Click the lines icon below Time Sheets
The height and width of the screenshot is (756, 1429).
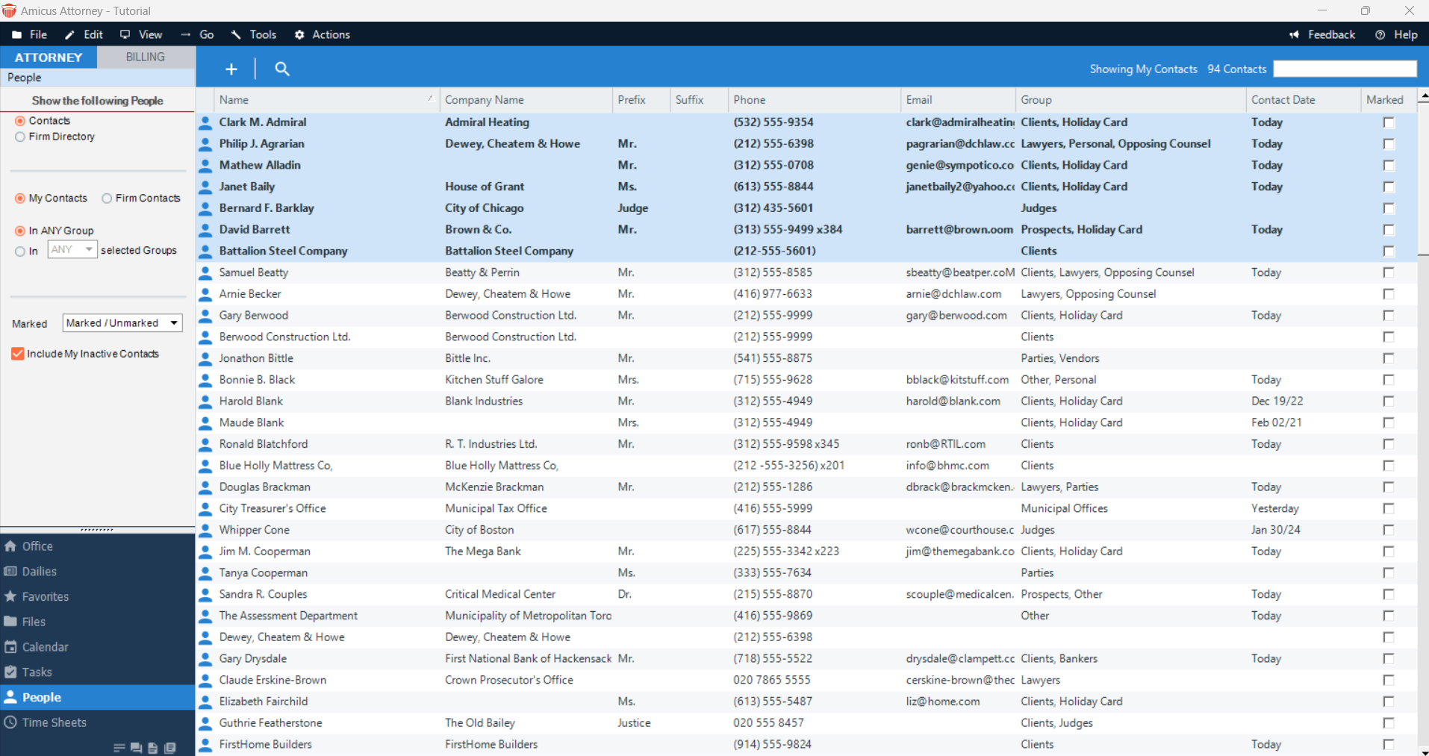coord(119,748)
